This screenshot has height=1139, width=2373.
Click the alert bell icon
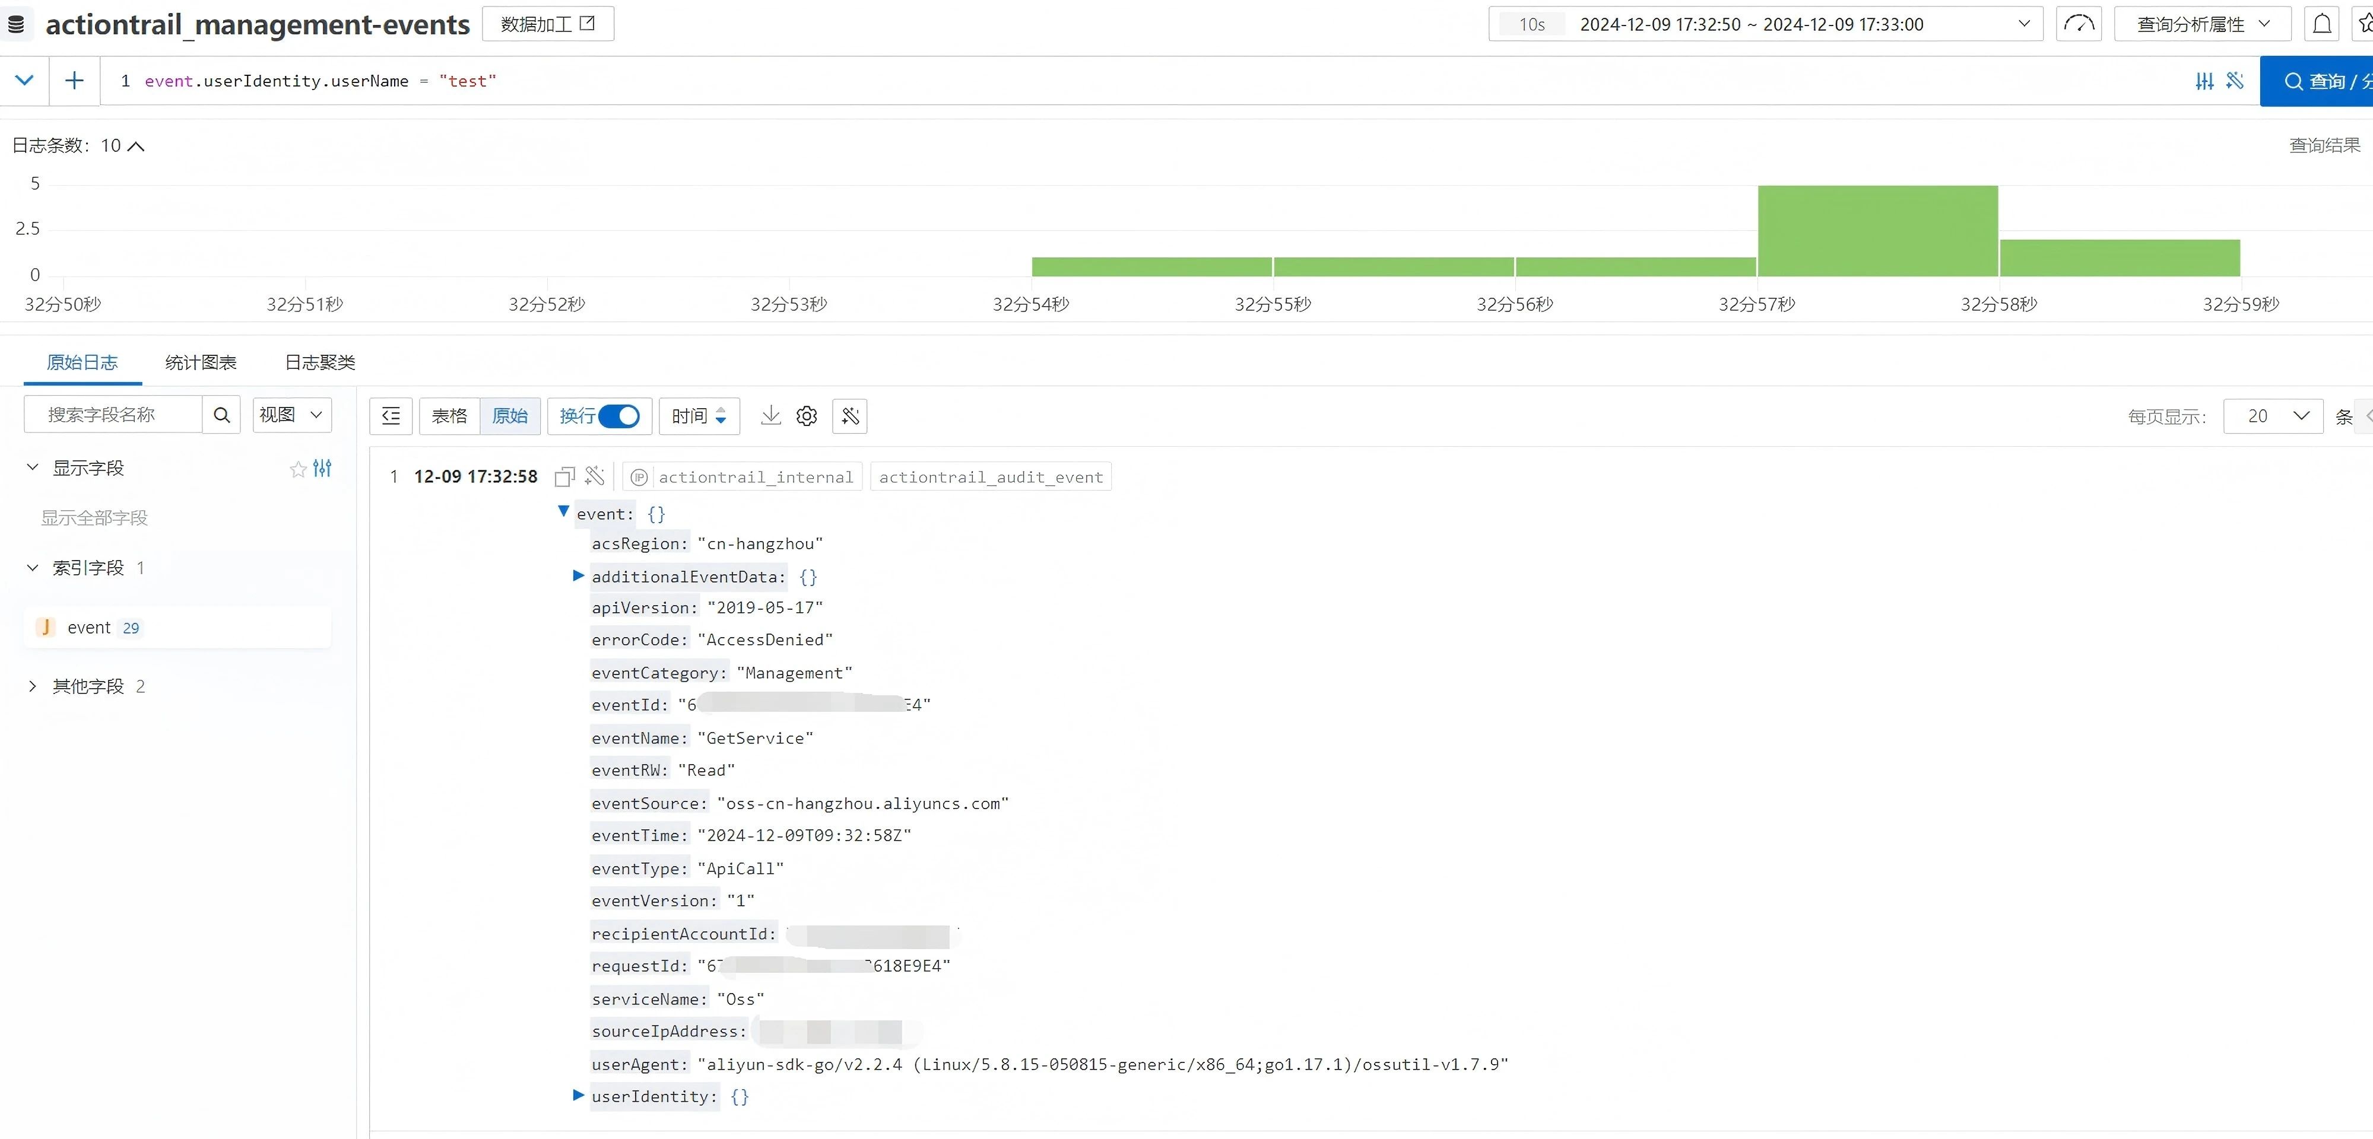[x=2323, y=24]
